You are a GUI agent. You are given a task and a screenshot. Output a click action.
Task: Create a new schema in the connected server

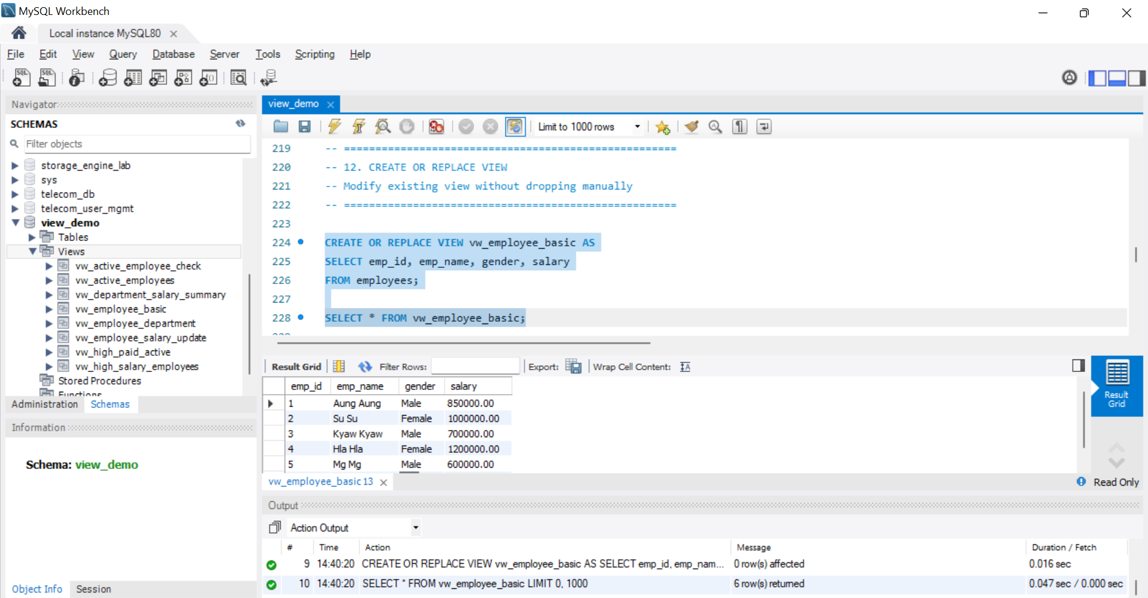pyautogui.click(x=108, y=78)
